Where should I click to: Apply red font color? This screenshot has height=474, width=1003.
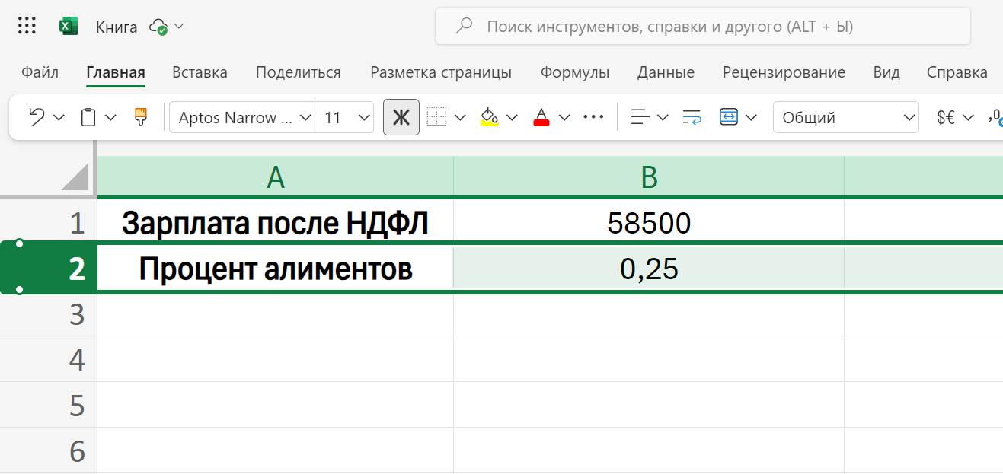541,116
